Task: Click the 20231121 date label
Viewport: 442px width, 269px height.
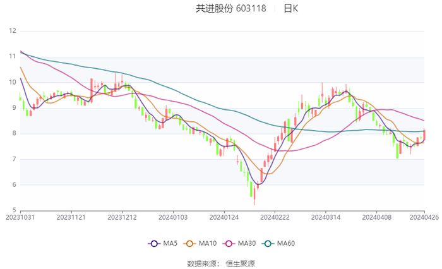Action: click(x=71, y=216)
